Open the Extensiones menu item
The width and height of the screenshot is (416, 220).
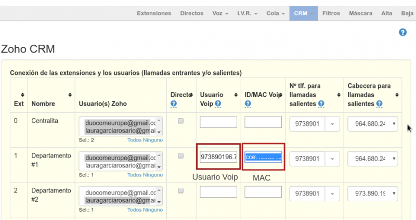154,13
